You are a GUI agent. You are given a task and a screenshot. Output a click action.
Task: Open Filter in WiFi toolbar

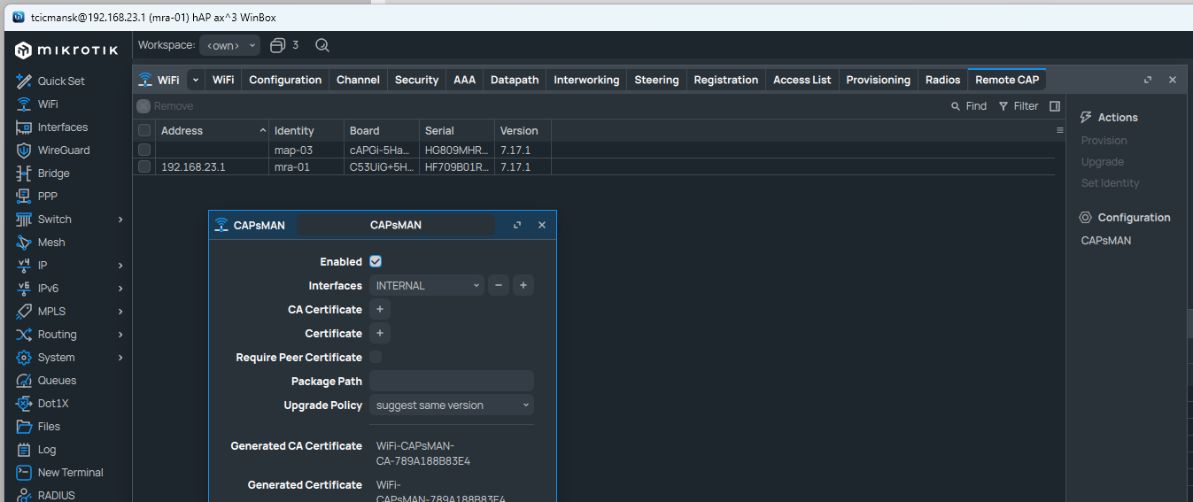click(x=1019, y=106)
